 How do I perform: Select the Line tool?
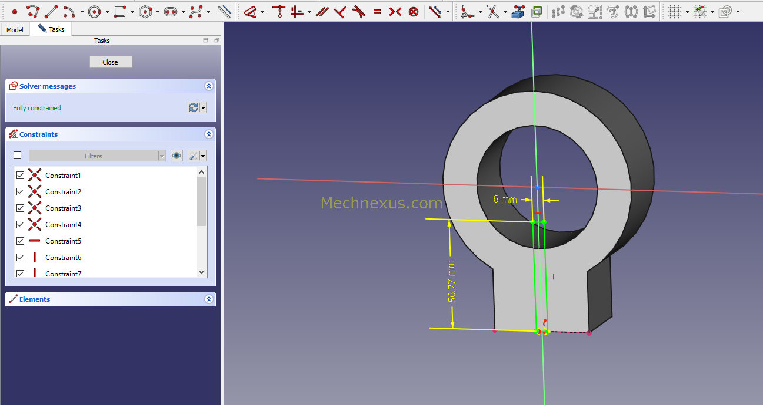pos(51,11)
